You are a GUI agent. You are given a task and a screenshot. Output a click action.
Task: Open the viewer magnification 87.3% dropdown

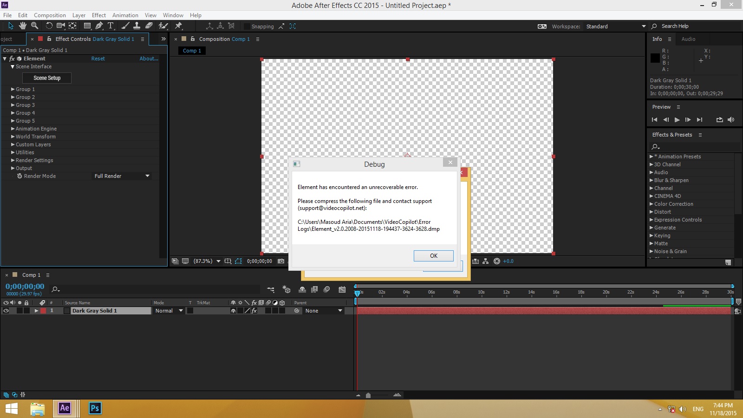click(207, 261)
